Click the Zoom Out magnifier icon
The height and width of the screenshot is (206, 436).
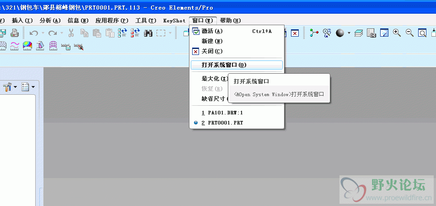point(409,33)
